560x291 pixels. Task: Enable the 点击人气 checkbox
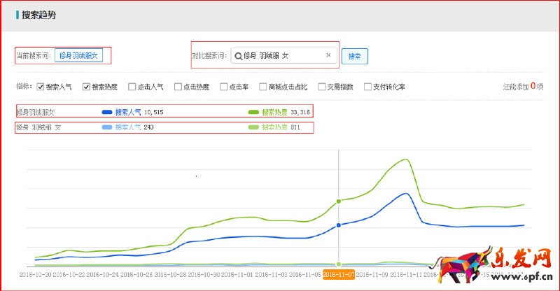click(x=132, y=87)
